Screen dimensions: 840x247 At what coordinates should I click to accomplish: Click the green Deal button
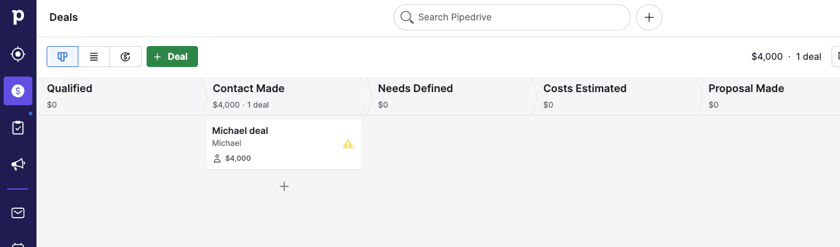[172, 57]
